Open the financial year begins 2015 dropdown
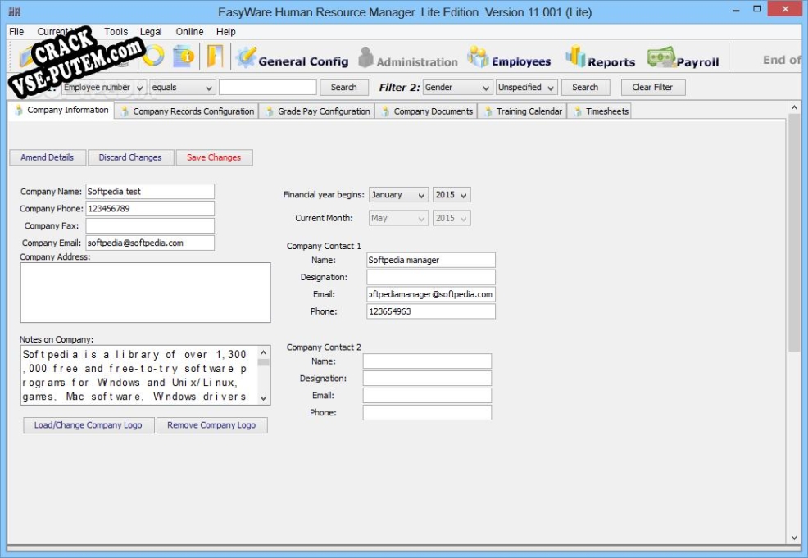Screen dimensions: 808x558 tap(452, 195)
